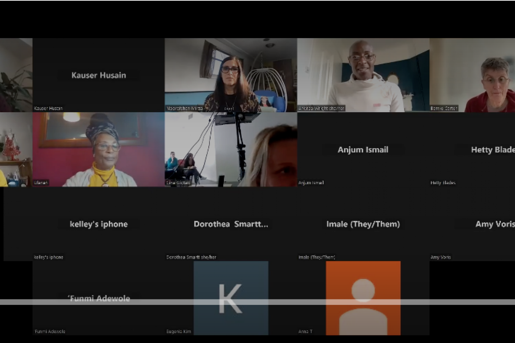Viewport: 515px width, 343px height.
Task: Click the Eugenia Kim name label
Action: [179, 331]
